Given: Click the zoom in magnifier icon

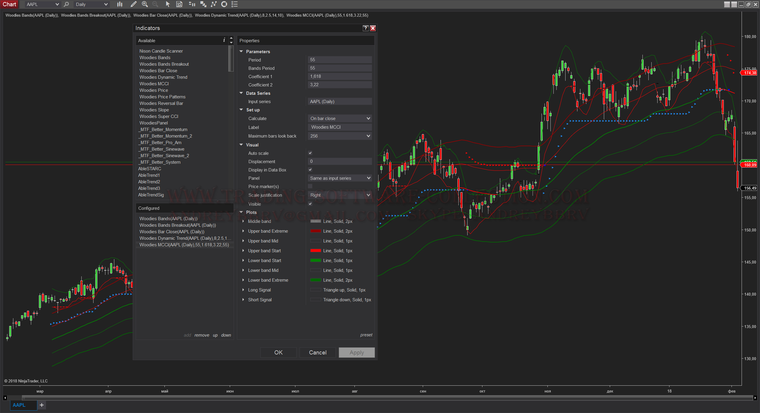Looking at the screenshot, I should pos(145,4).
